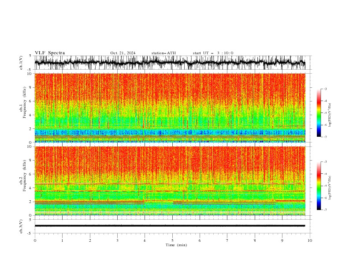349x270 pixels.
Task: Click the ch.2 spectrogram panel
Action: click(x=170, y=181)
